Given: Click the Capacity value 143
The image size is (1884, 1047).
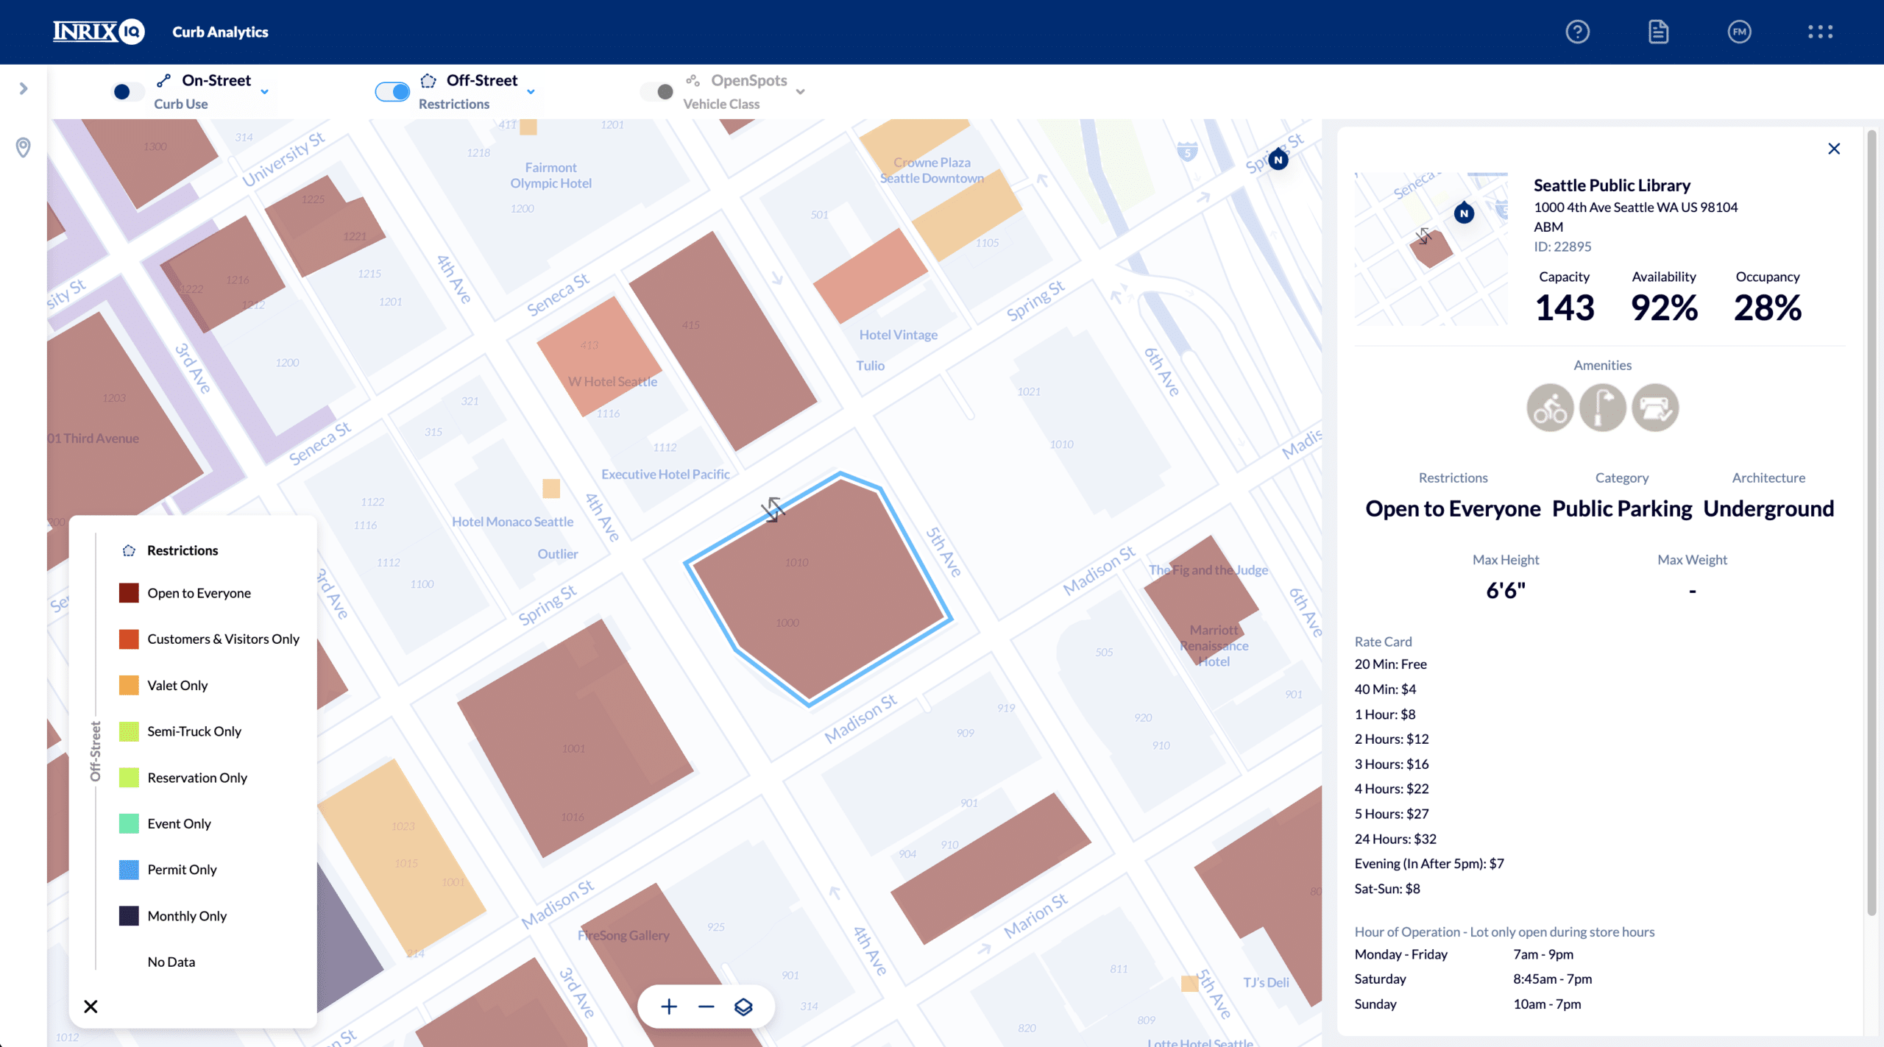Looking at the screenshot, I should (x=1565, y=308).
